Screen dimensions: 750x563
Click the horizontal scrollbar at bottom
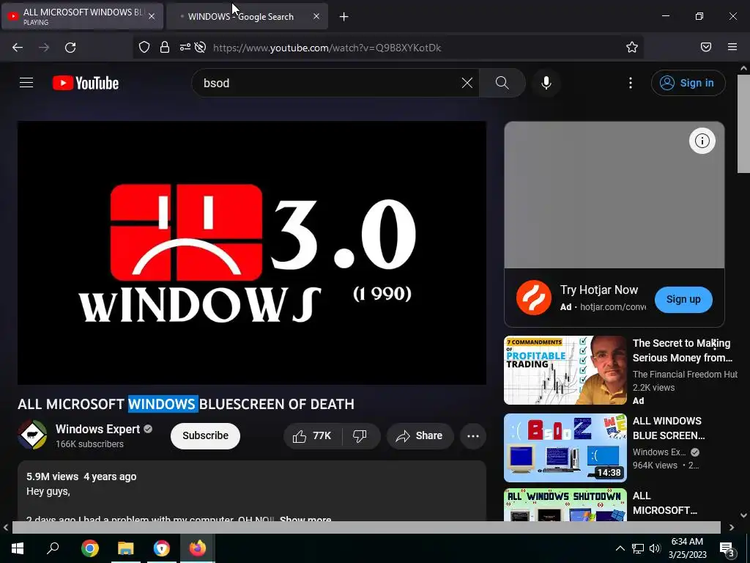[366, 527]
